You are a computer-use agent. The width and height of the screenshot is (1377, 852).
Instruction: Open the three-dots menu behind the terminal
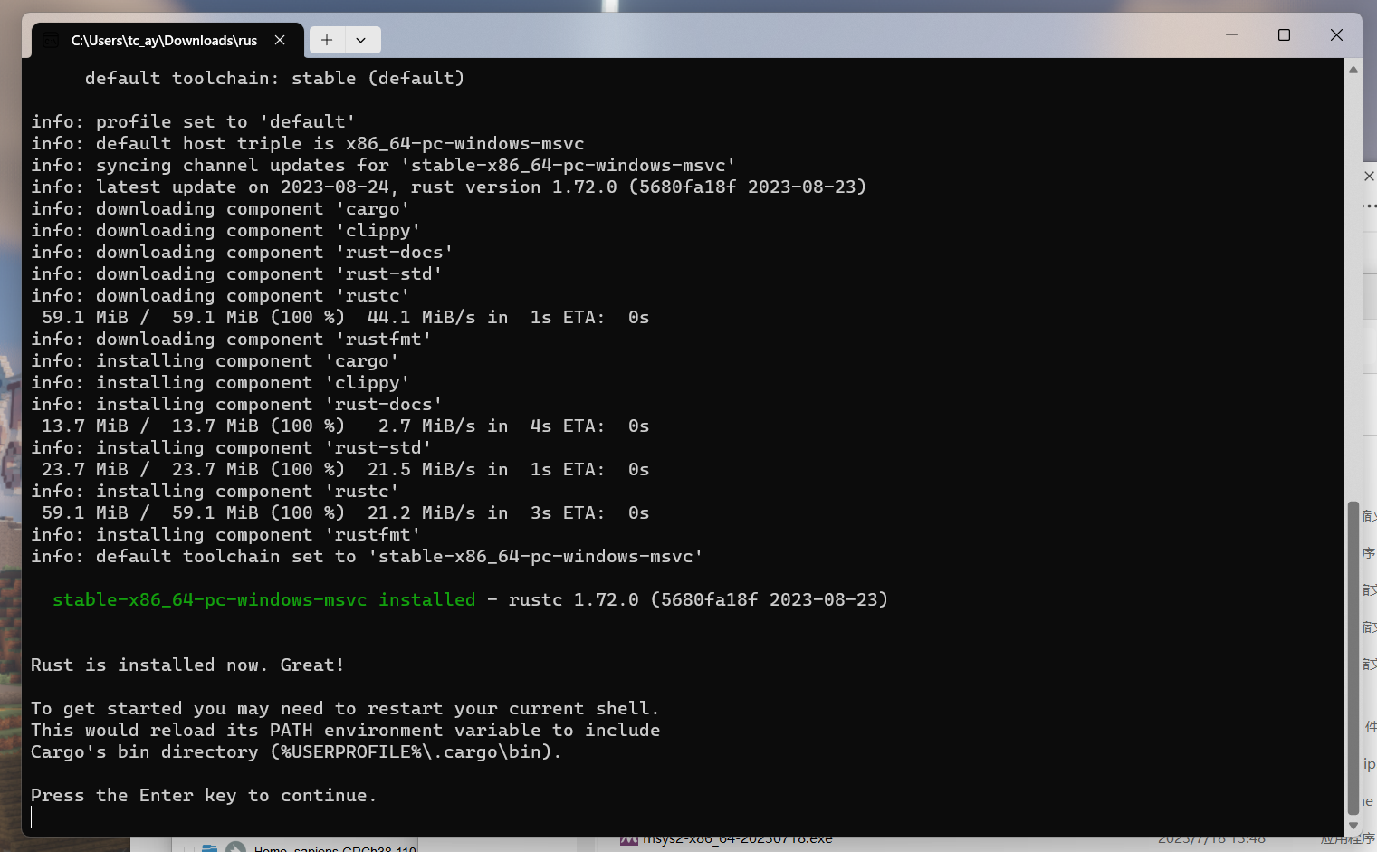[x=1369, y=206]
